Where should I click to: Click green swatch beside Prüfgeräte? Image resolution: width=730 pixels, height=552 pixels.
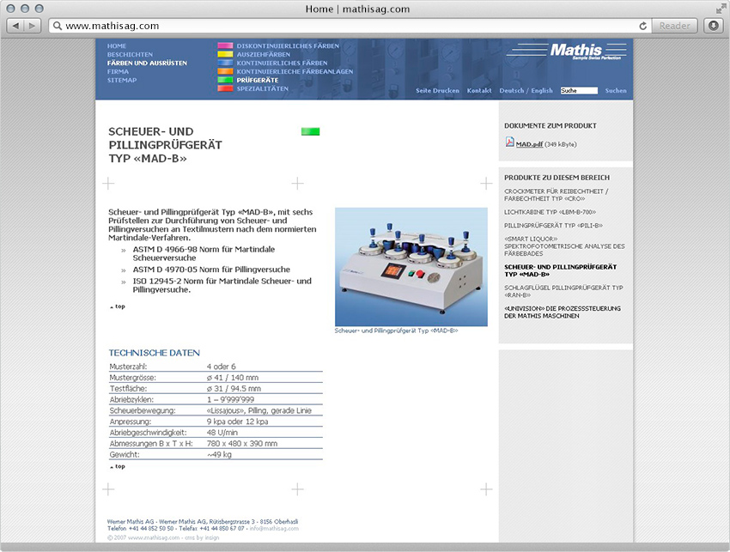point(225,80)
